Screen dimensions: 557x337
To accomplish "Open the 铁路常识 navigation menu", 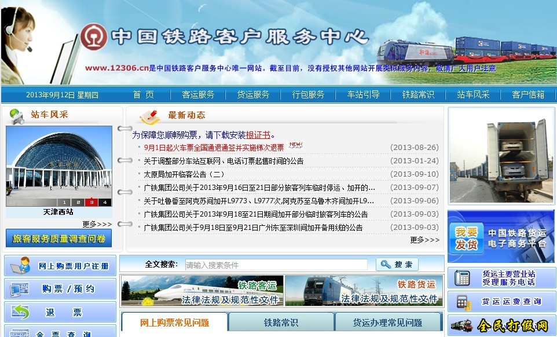I will [418, 94].
